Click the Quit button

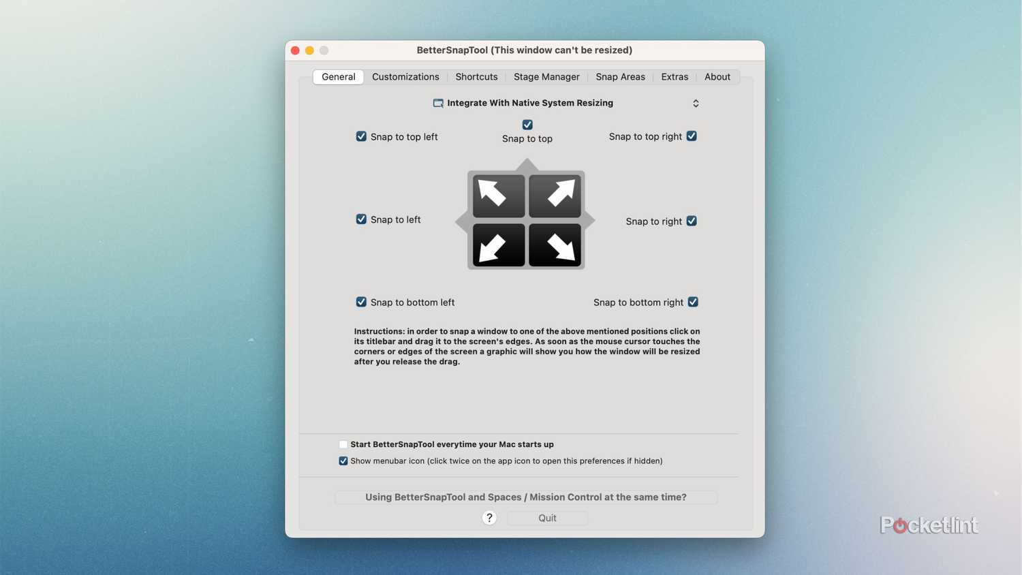tap(548, 518)
